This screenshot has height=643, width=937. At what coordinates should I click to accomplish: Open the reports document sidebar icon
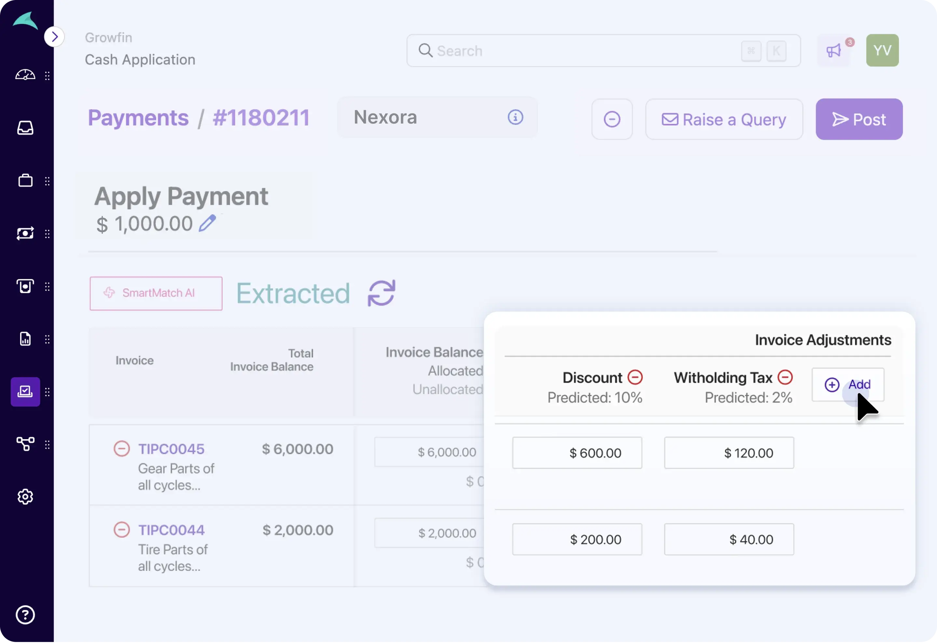pos(25,339)
